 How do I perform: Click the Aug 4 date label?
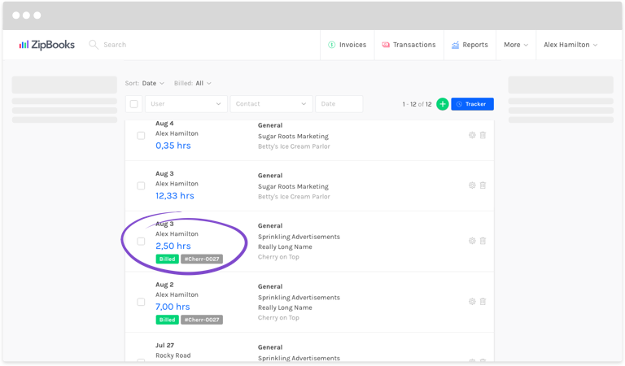pos(164,124)
